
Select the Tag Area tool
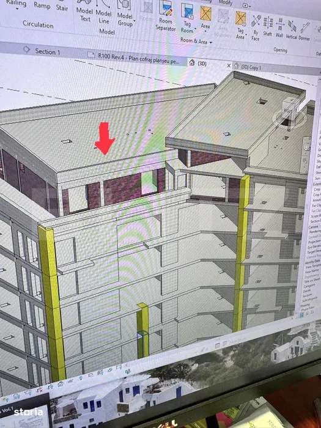pos(240,25)
